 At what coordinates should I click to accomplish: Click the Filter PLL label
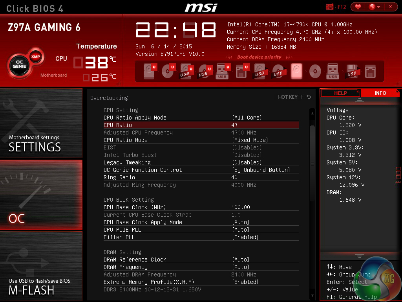[119, 237]
